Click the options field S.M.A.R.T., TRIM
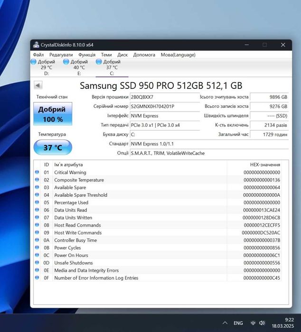This screenshot has width=301, height=332. point(209,153)
